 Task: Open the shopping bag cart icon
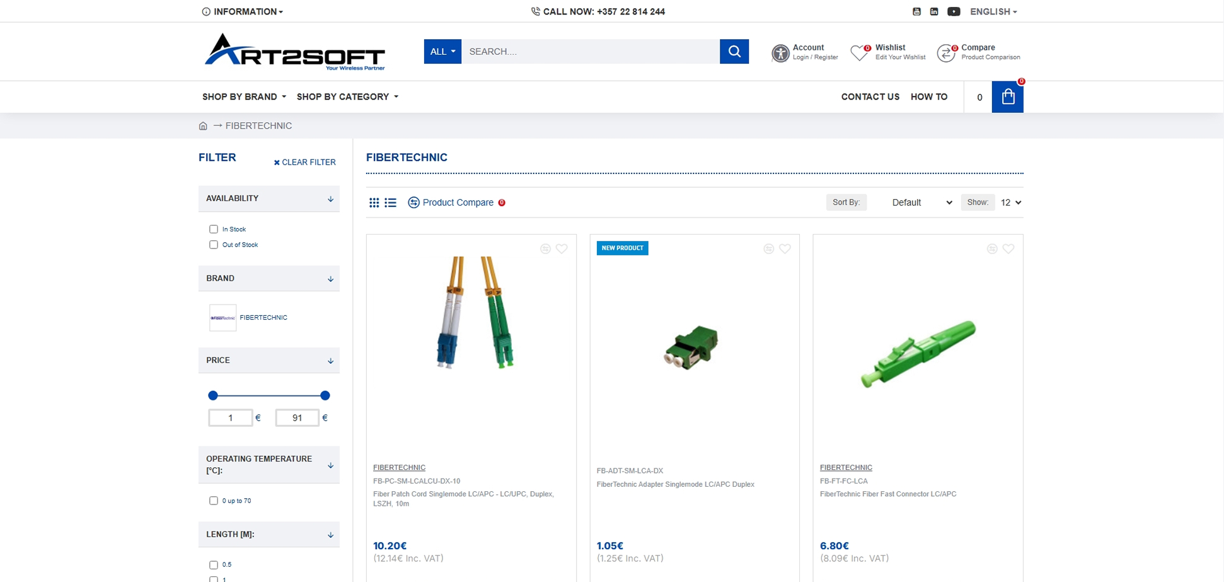[x=1008, y=97]
